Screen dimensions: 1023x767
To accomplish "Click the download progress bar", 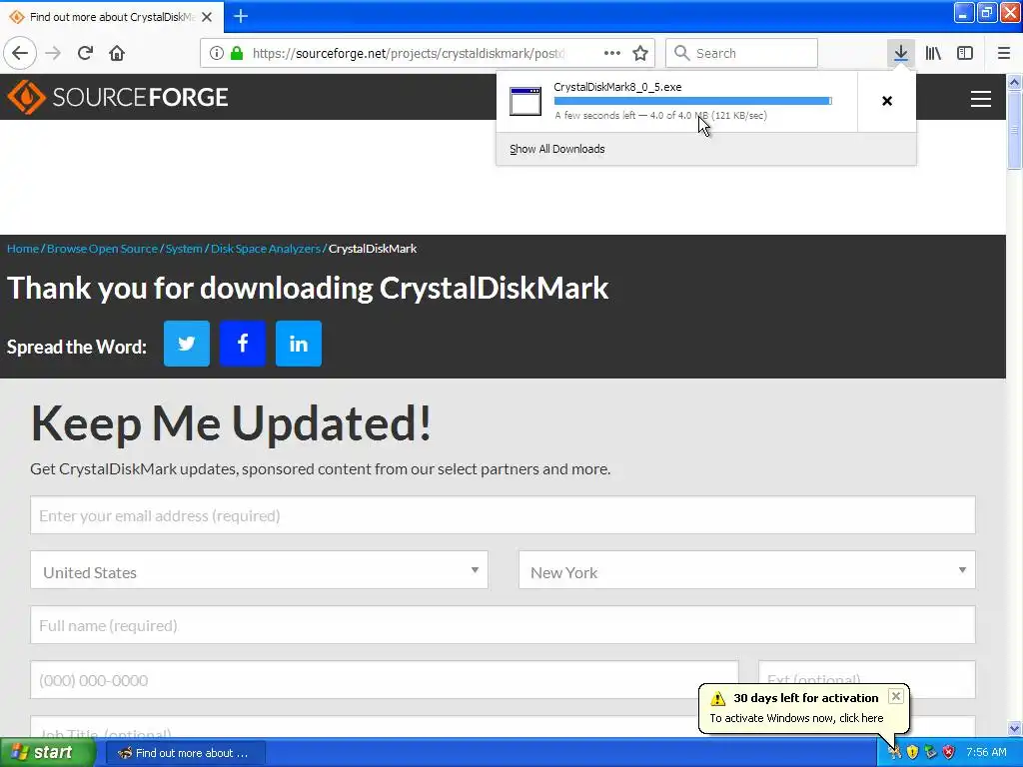I will (692, 101).
